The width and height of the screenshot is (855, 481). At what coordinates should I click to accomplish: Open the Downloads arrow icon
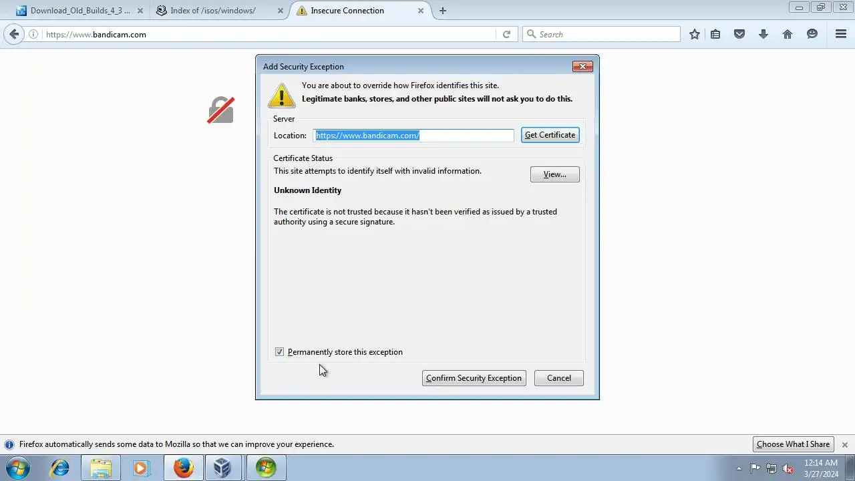coord(763,34)
